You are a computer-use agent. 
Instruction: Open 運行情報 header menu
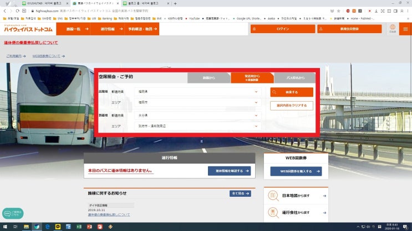(108, 29)
